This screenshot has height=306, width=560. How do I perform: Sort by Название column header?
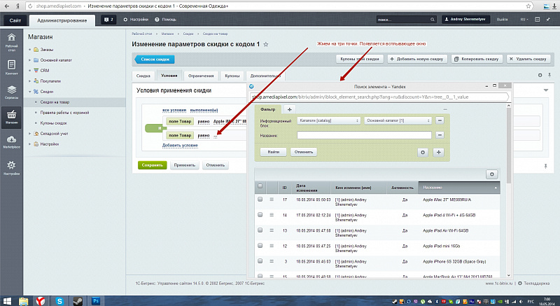click(459, 188)
